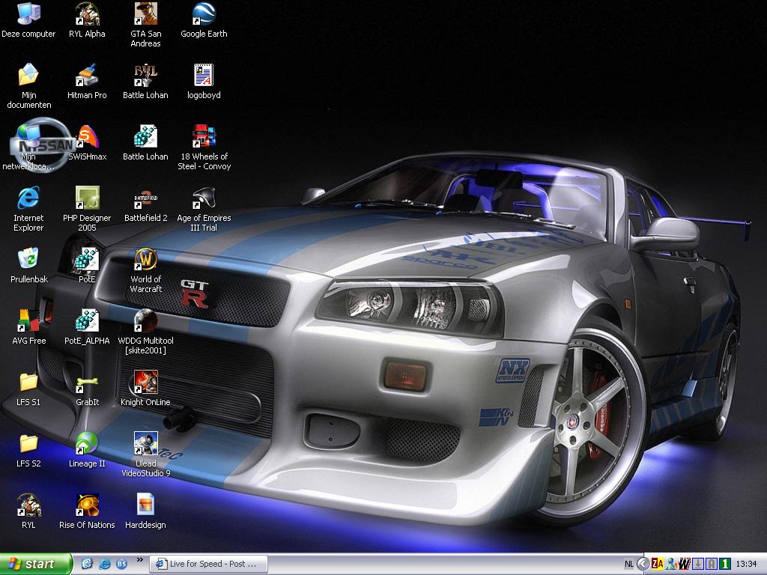767x575 pixels.
Task: Click the 13:34 taskbar clock
Action: 746,565
